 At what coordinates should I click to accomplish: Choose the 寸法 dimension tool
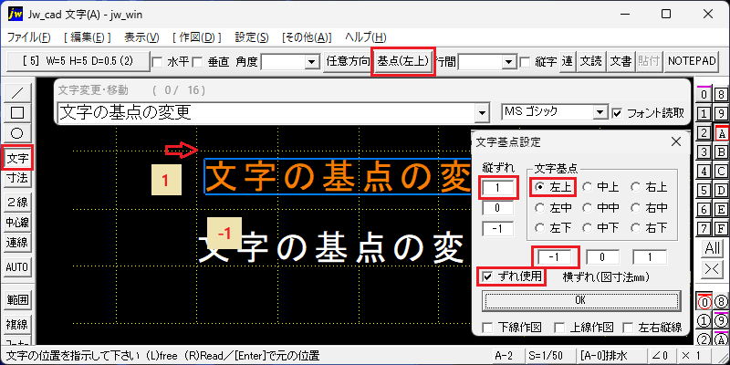[x=17, y=178]
